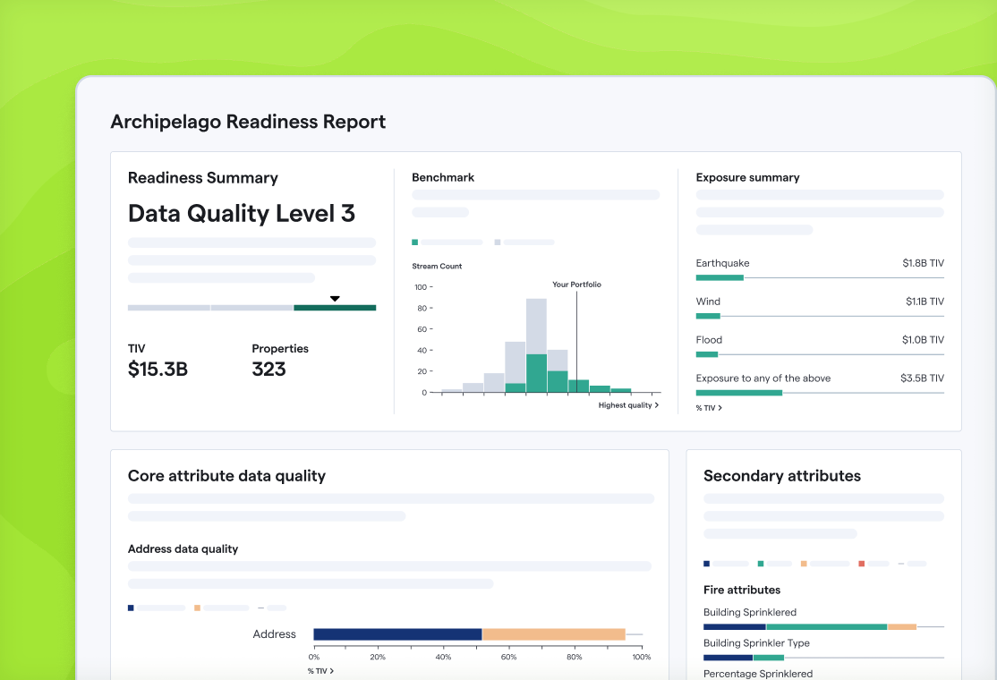The image size is (997, 680).
Task: Click the Core attribute data quality heading
Action: pyautogui.click(x=226, y=476)
